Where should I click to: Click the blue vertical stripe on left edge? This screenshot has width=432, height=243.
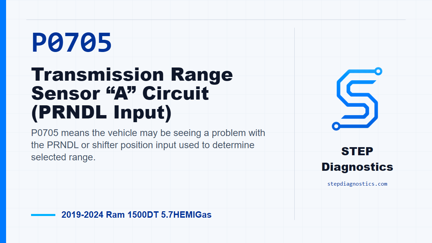[3, 122]
